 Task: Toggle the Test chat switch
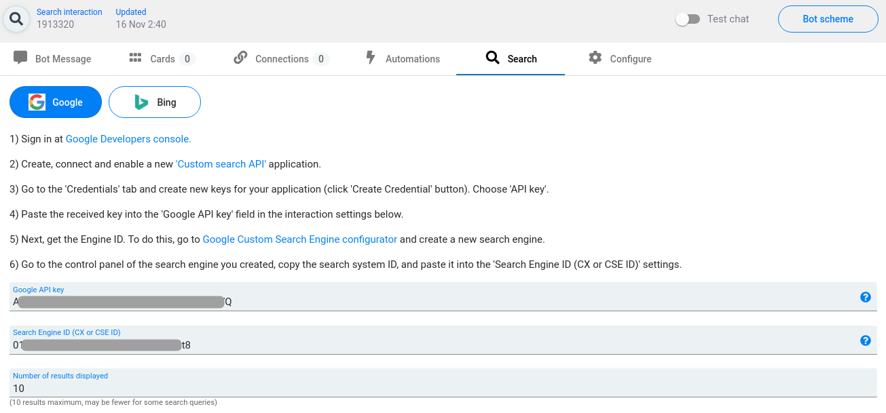tap(688, 19)
